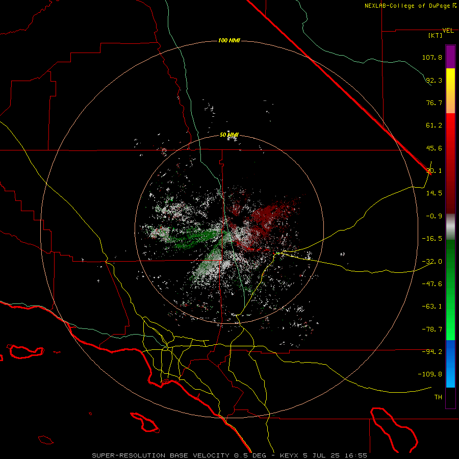Image resolution: width=459 pixels, height=459 pixels.
Task: Click the -78.7 velocity scale value
Action: point(432,329)
